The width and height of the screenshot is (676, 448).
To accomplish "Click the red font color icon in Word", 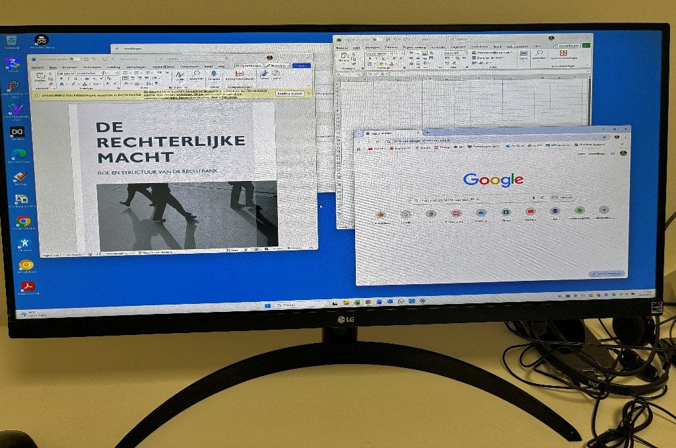I will 85,84.
